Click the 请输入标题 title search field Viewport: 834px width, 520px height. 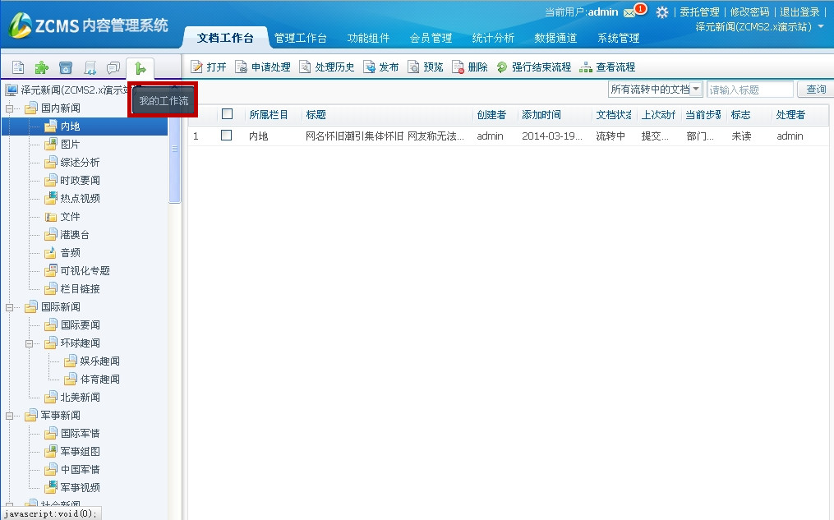point(749,90)
